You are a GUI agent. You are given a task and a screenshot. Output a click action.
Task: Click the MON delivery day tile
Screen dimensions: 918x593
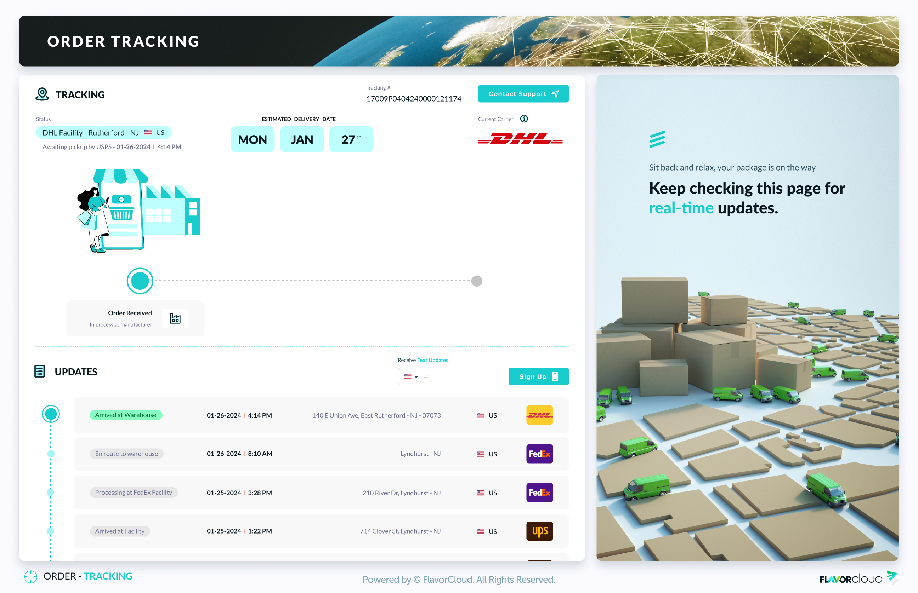point(252,139)
